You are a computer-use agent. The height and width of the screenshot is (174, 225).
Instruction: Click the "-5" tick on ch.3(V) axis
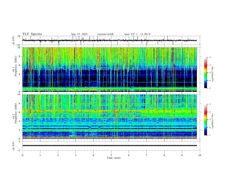point(19,150)
